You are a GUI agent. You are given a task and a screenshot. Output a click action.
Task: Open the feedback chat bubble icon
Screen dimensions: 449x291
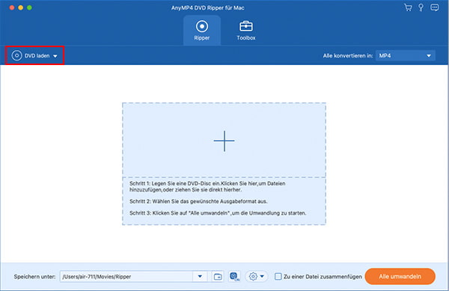point(434,7)
